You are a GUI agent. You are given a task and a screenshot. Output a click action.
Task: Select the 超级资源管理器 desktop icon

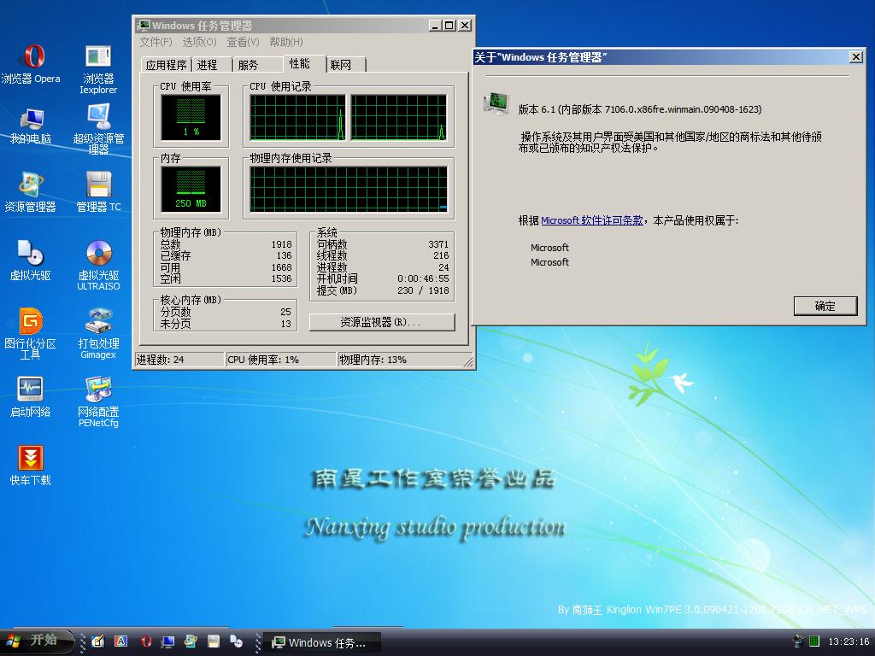click(98, 130)
